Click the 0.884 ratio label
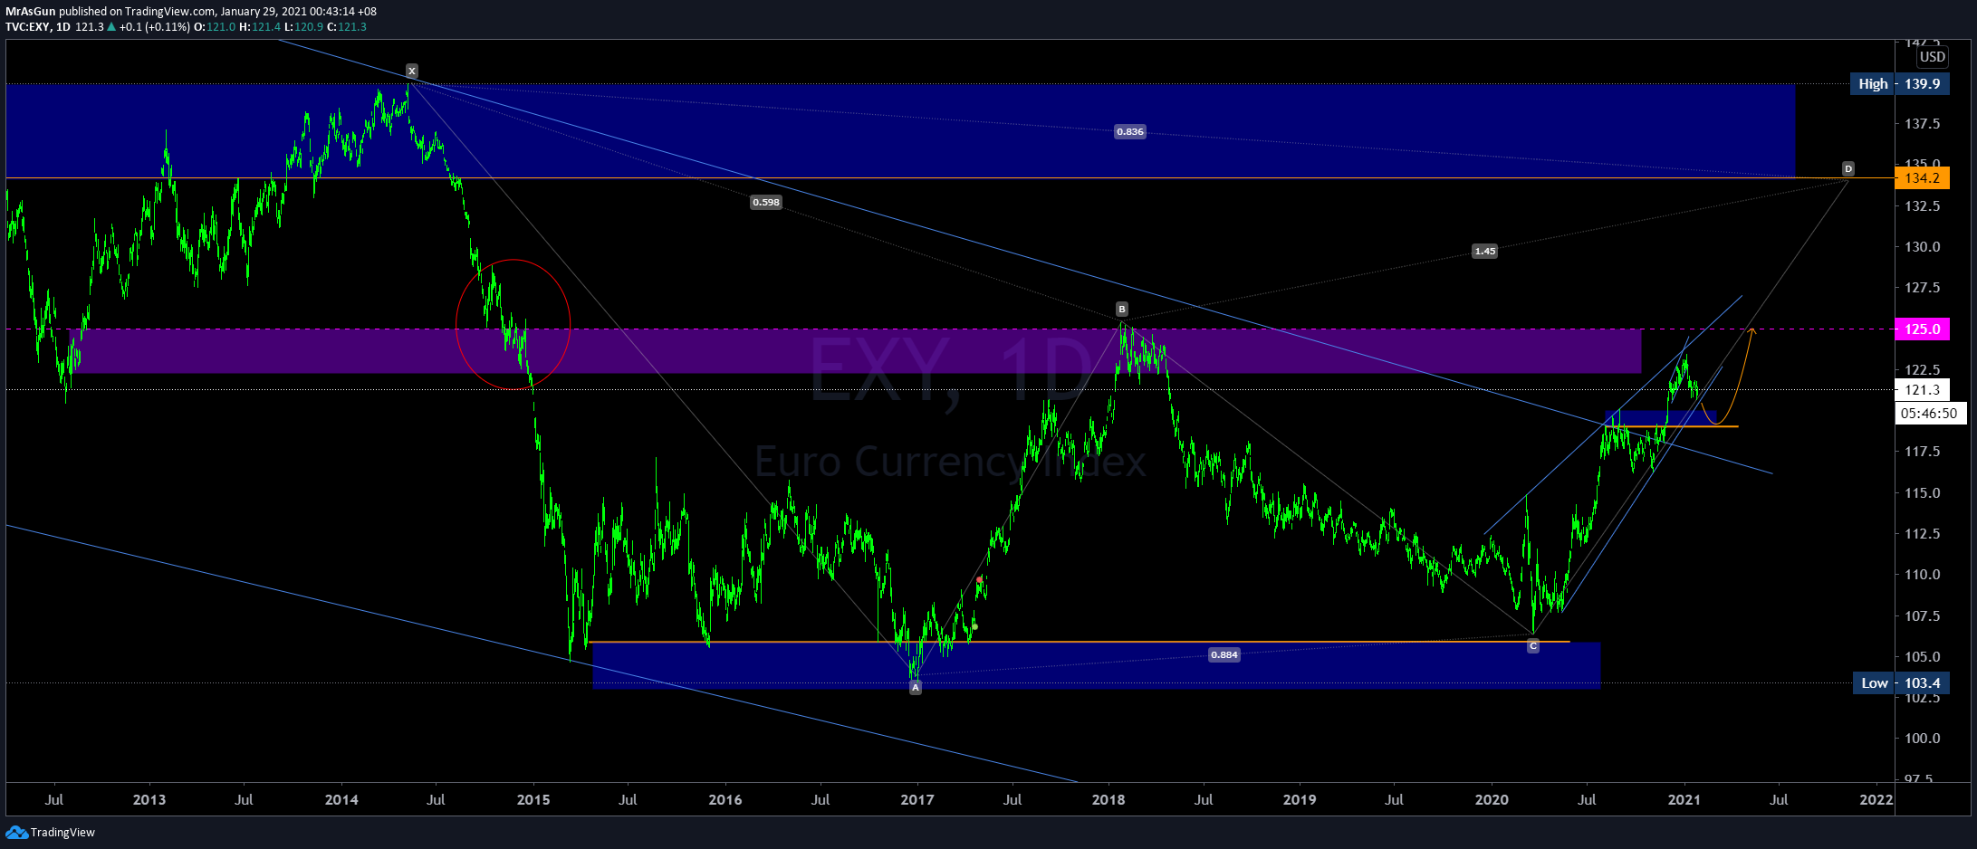 1224,654
